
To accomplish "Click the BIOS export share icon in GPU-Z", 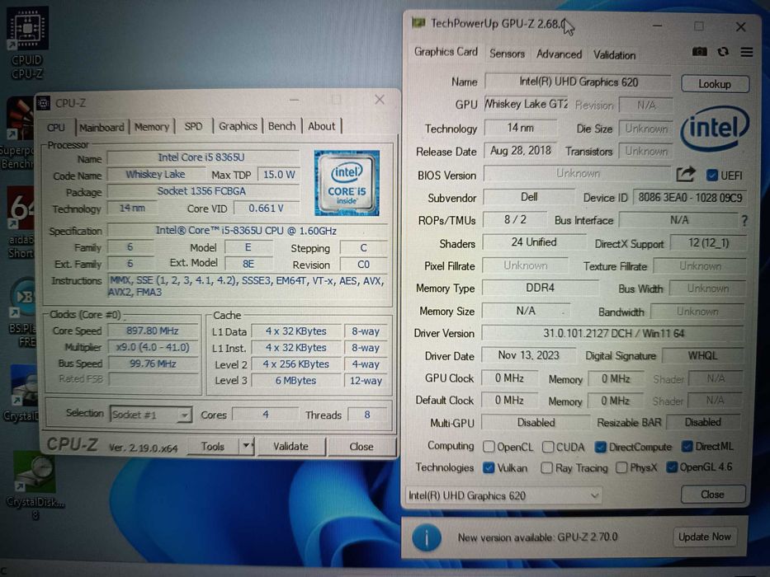I will pyautogui.click(x=686, y=174).
